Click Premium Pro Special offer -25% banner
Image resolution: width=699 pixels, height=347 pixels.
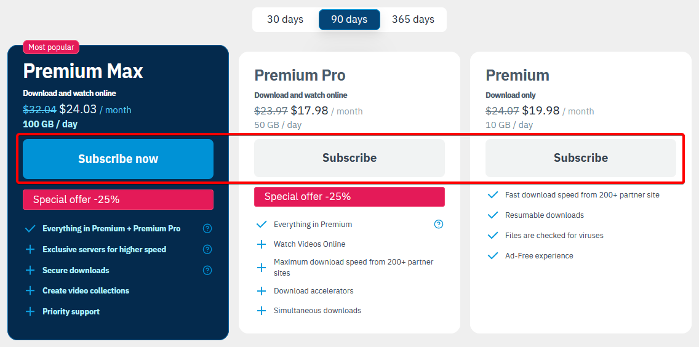click(349, 197)
